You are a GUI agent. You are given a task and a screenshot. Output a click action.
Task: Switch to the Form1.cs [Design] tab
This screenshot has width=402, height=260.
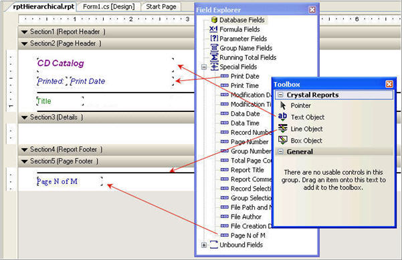coord(109,7)
